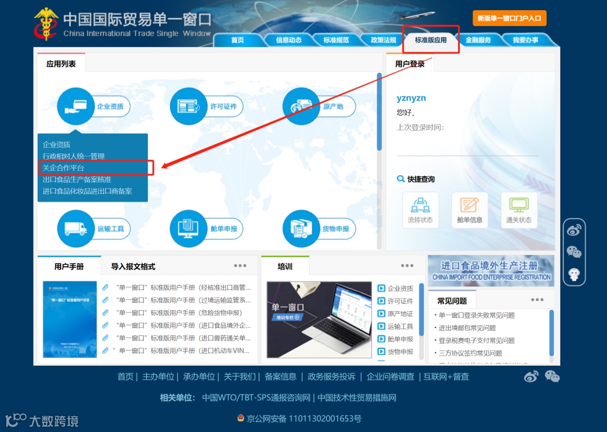Click play icon beside 运输工具 training

click(381, 326)
